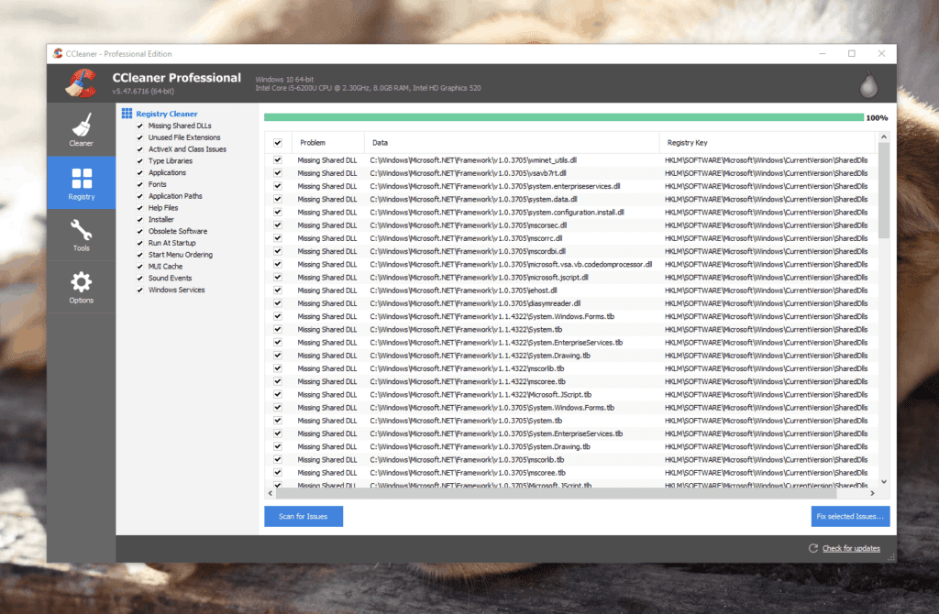Screen dimensions: 939x614
Task: Select the diasymreader.dll data cell
Action: (x=475, y=304)
